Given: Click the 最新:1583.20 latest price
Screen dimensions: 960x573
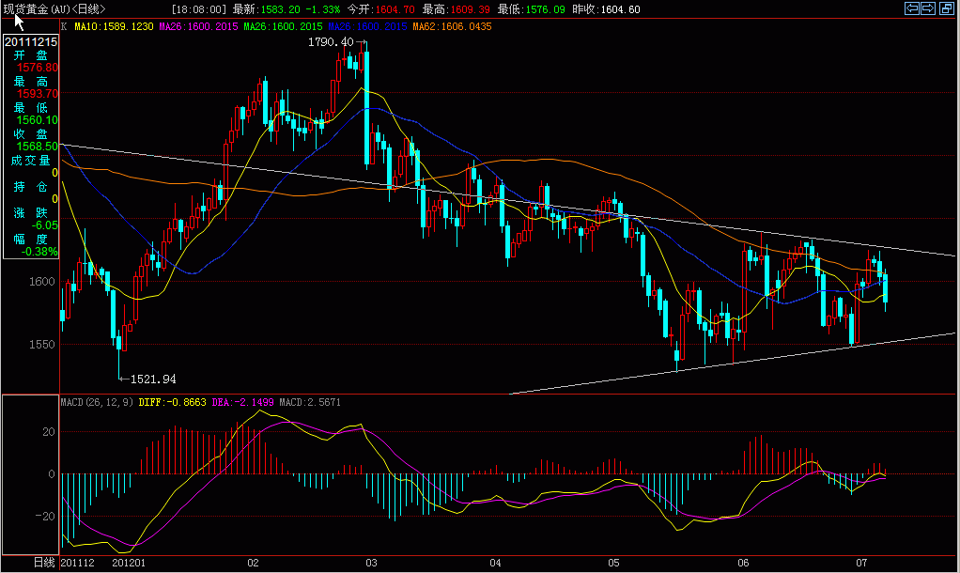Looking at the screenshot, I should [267, 9].
